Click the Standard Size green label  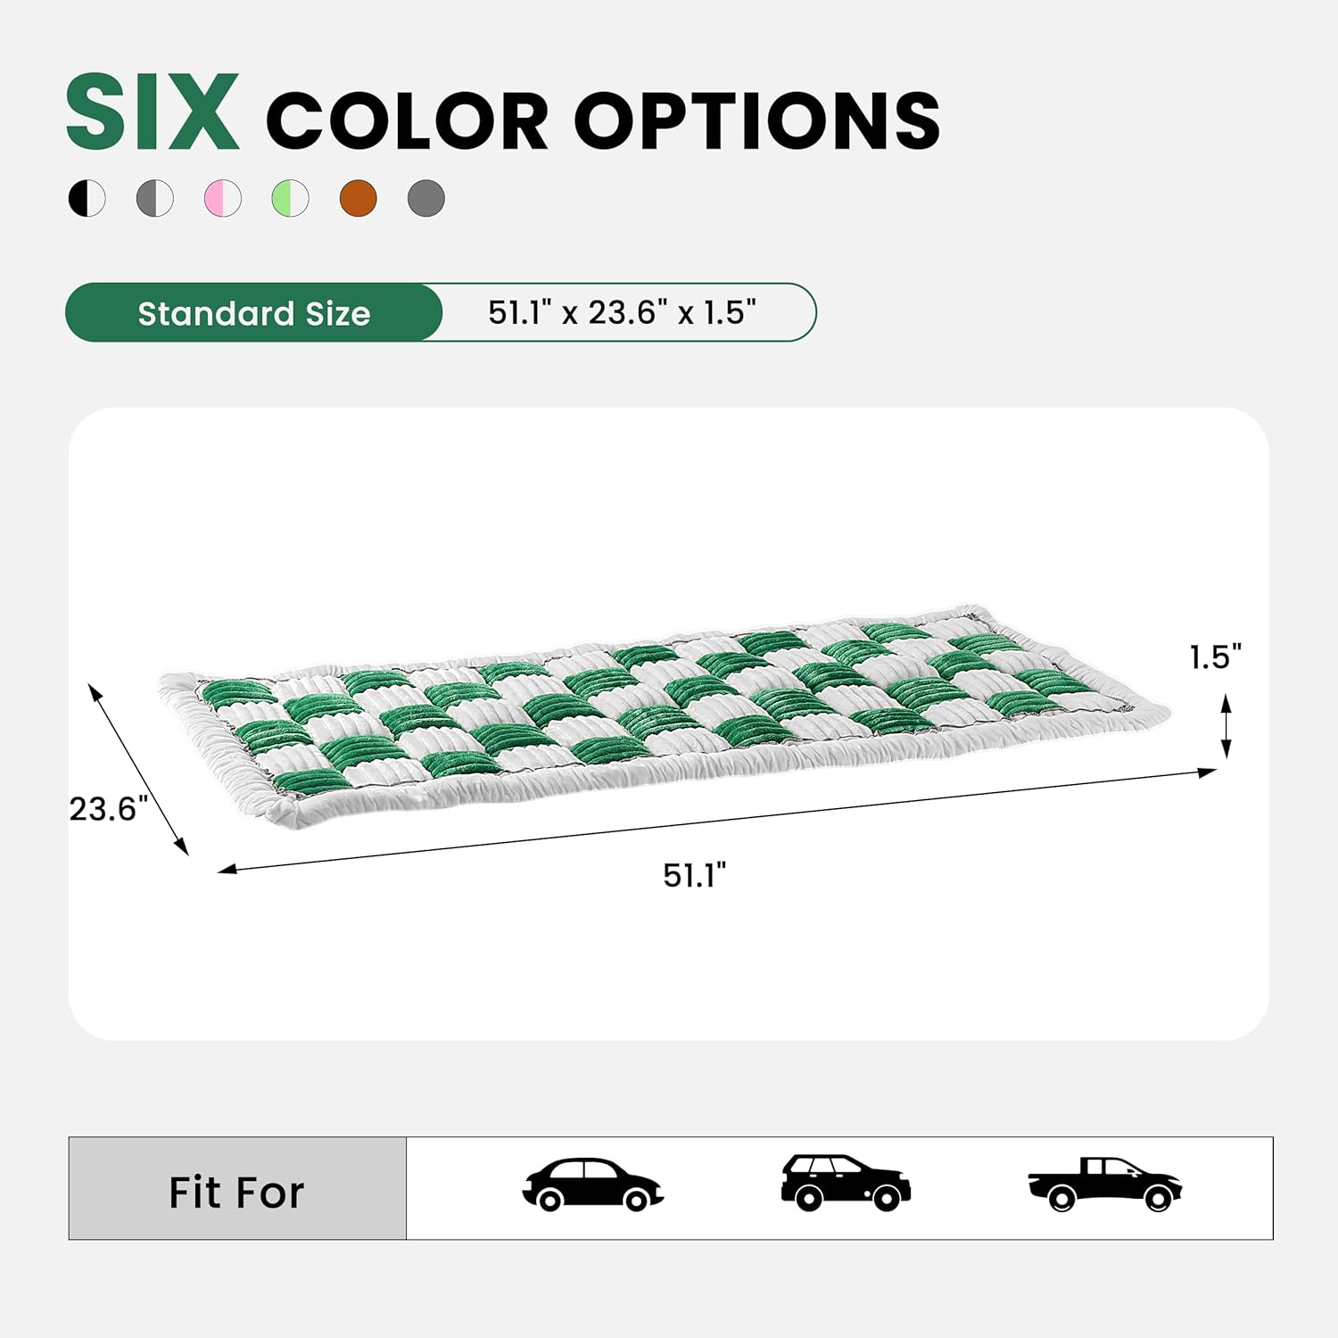click(x=254, y=313)
